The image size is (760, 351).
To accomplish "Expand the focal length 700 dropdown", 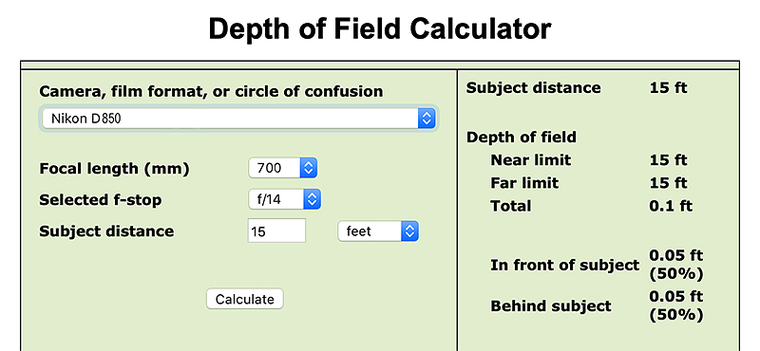I will [282, 168].
